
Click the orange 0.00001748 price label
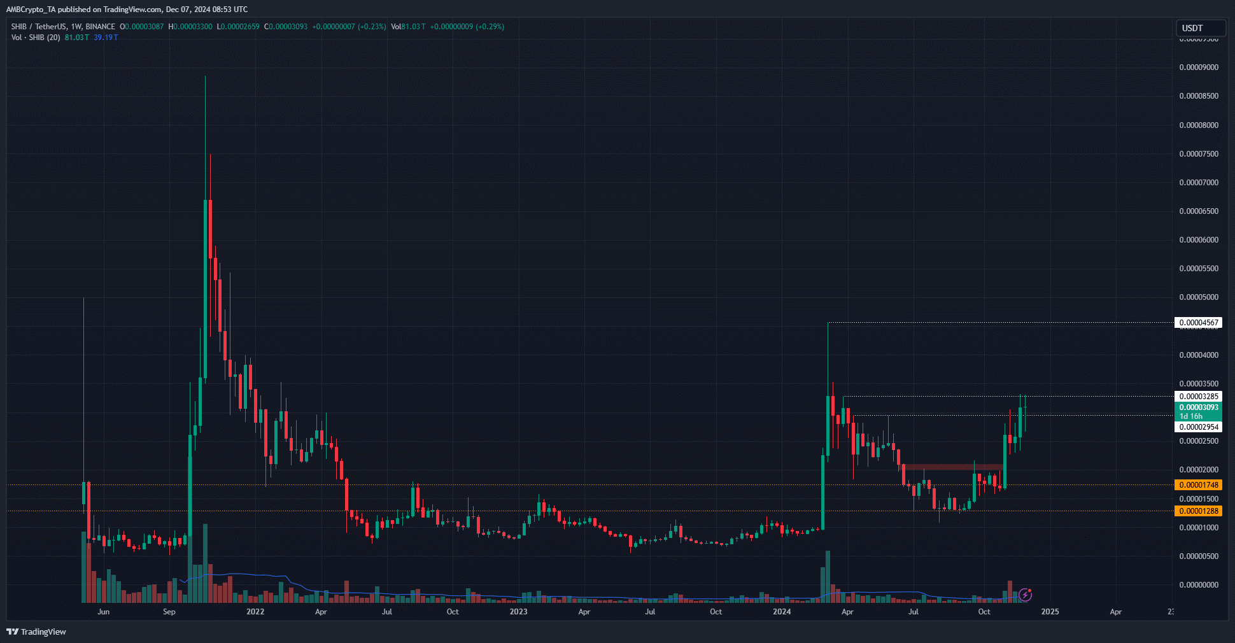(1198, 485)
